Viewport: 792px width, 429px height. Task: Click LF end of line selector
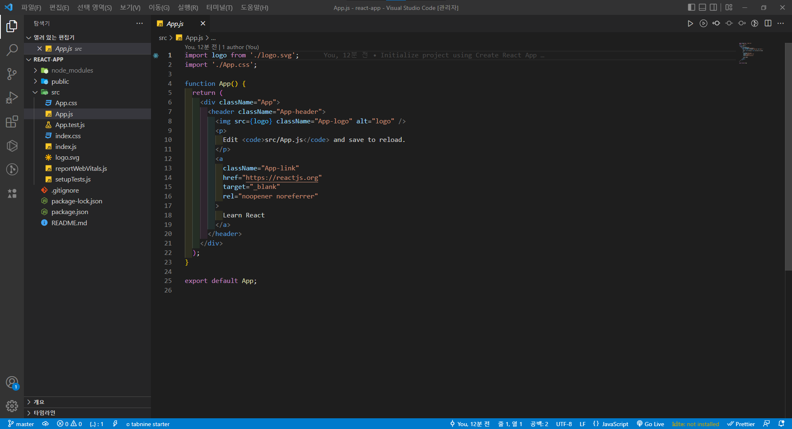click(x=582, y=424)
